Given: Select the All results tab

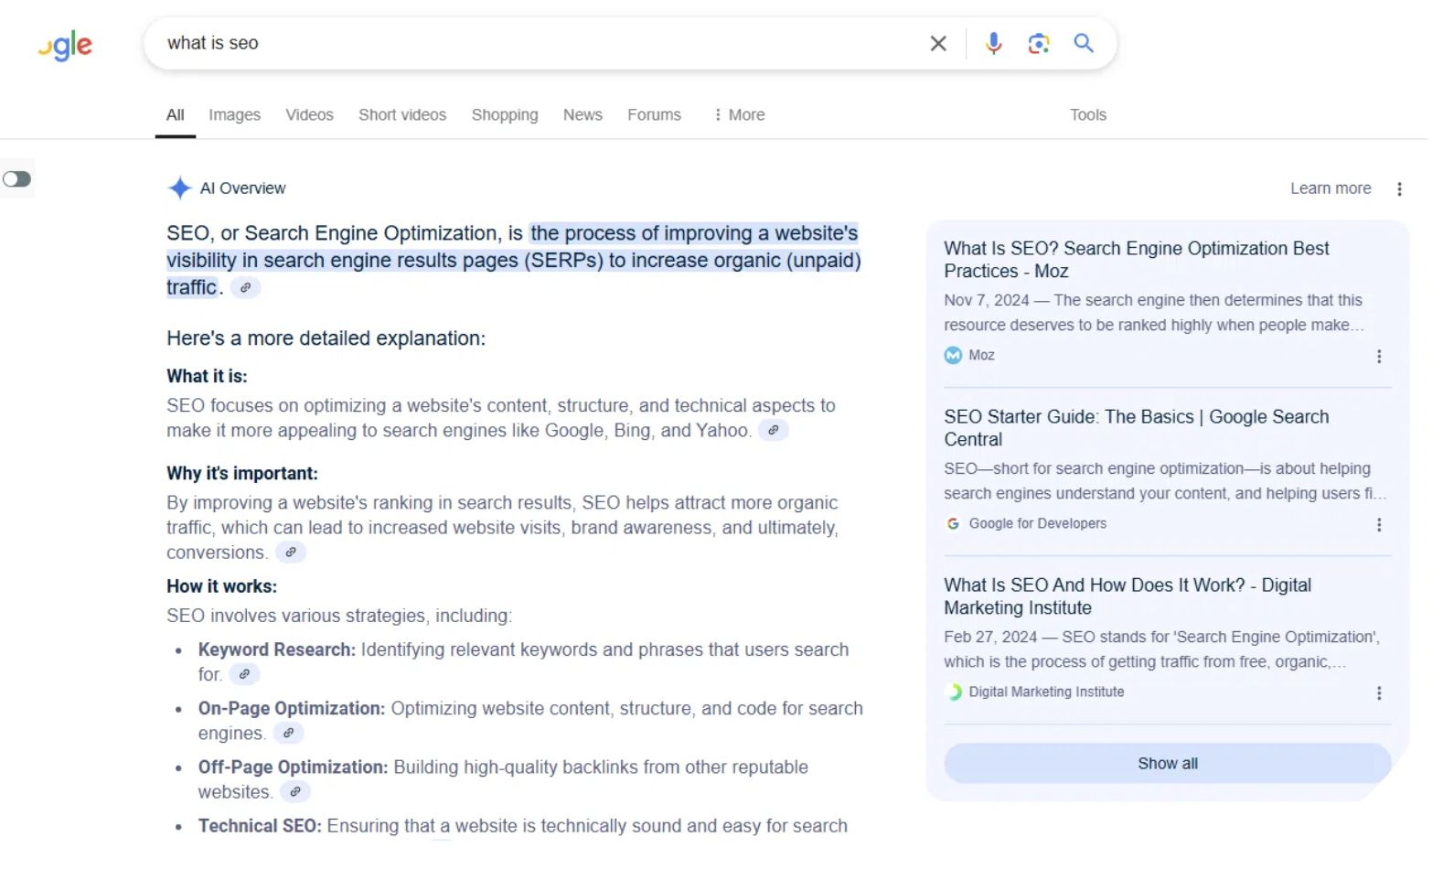Looking at the screenshot, I should pos(176,114).
